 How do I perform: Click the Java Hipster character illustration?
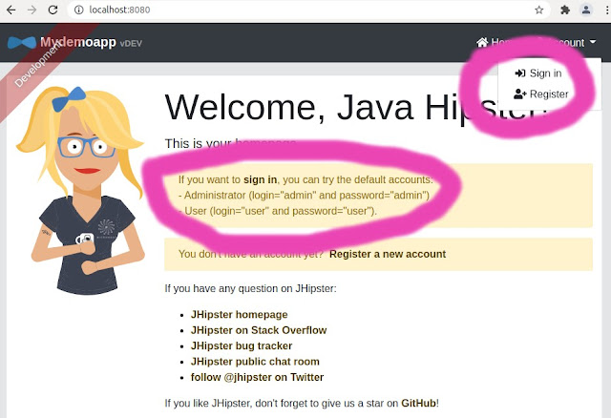[x=80, y=191]
